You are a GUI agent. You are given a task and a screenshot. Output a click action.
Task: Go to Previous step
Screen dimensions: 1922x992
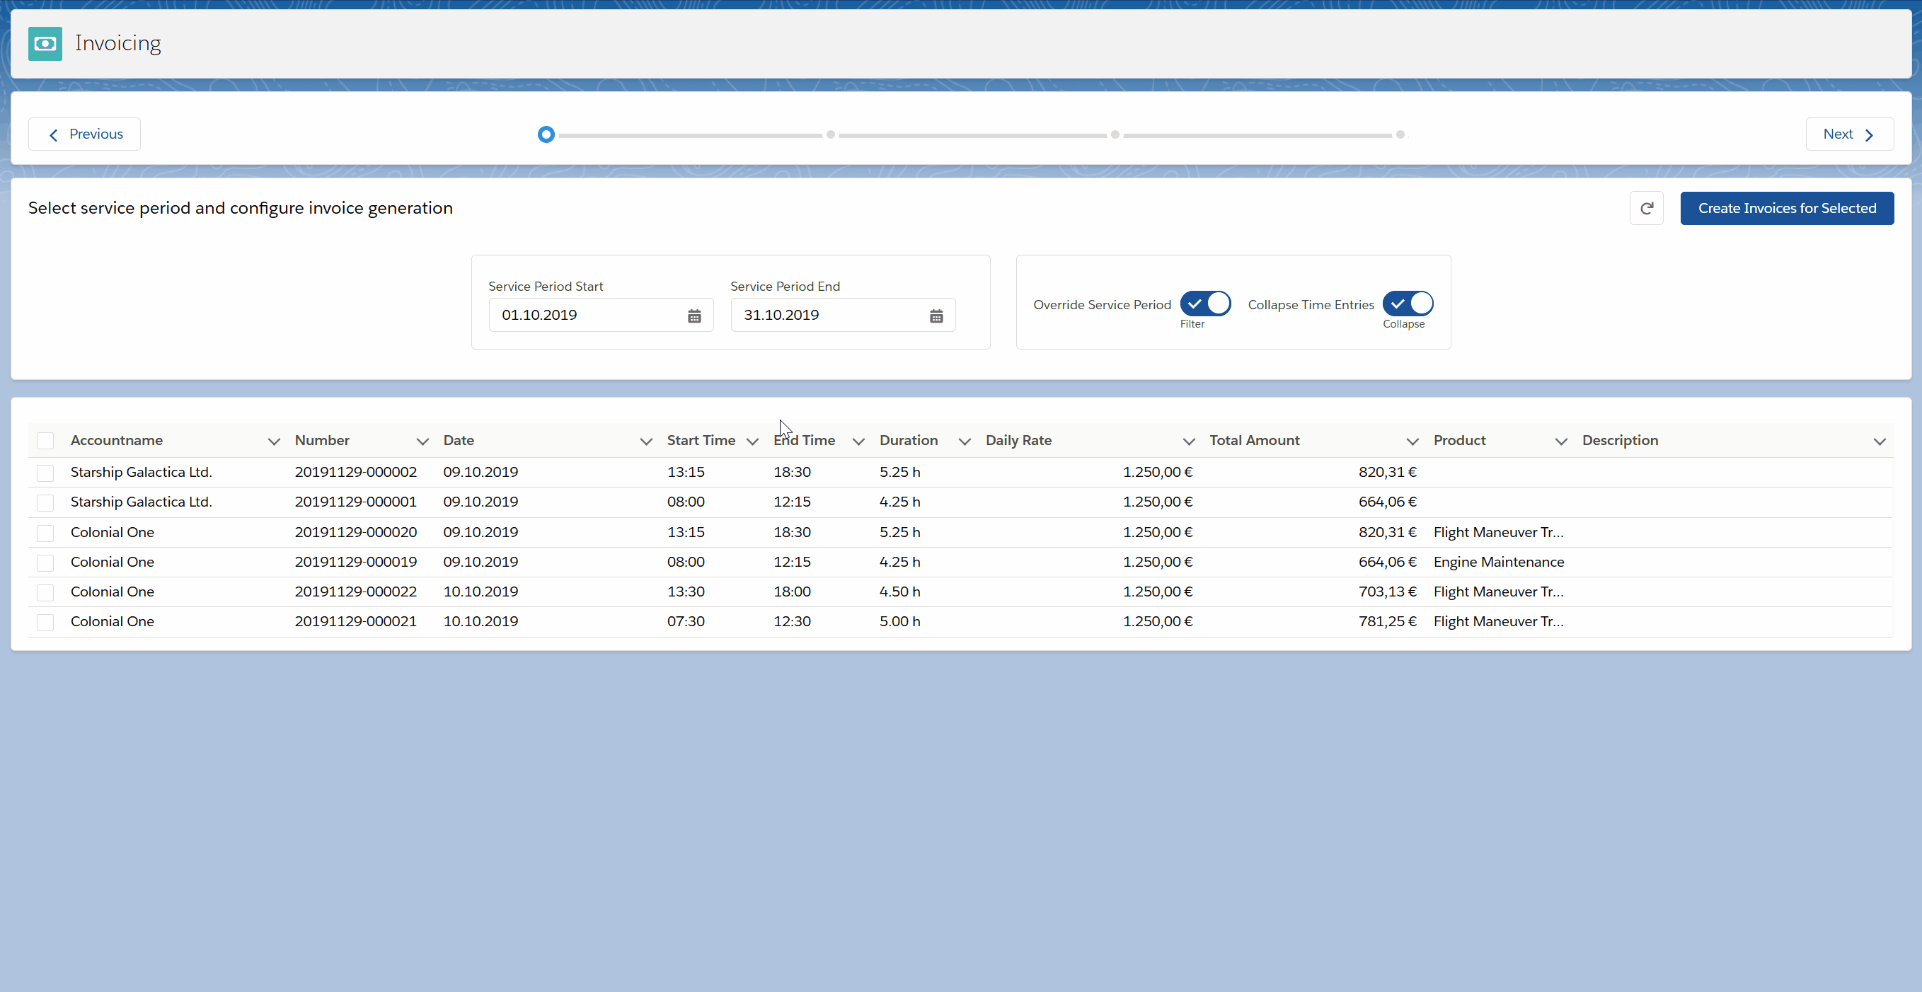point(84,134)
